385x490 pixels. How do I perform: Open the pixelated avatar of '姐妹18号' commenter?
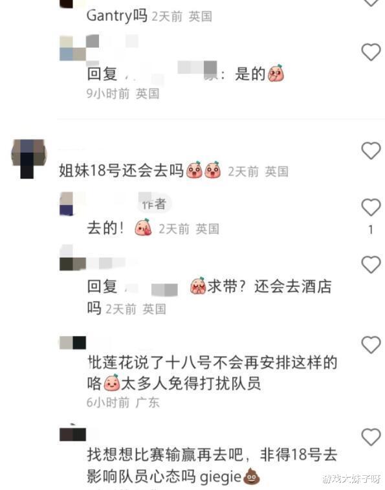coord(28,159)
